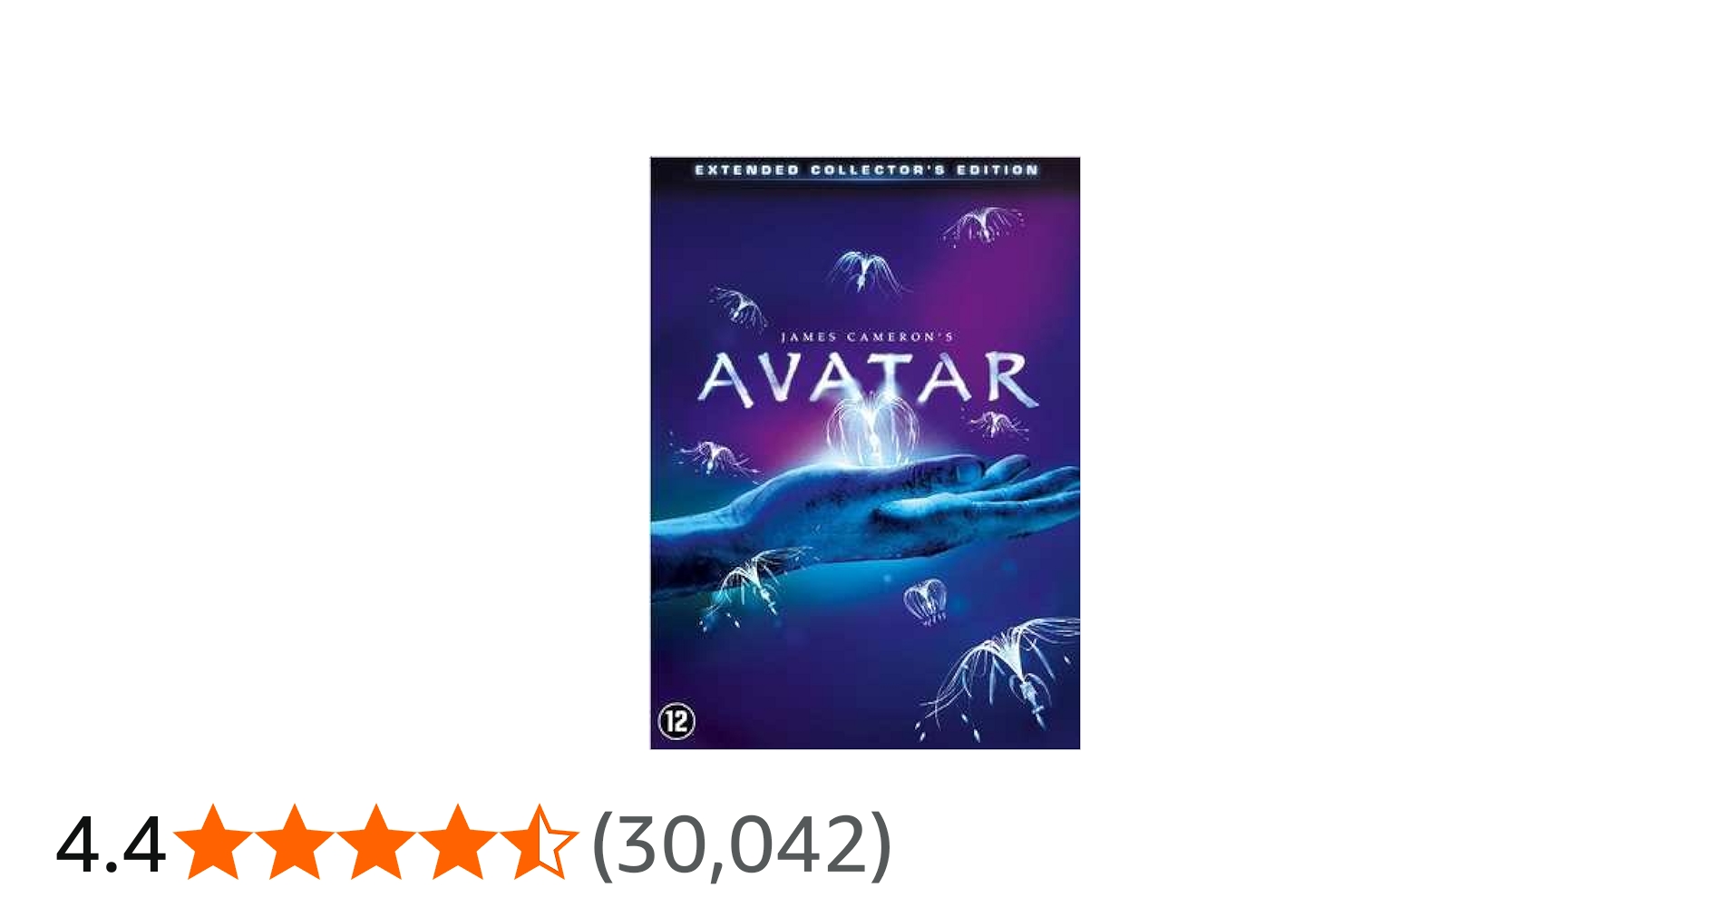This screenshot has height=907, width=1732.
Task: Click the 4.4 rating number
Action: coord(111,844)
